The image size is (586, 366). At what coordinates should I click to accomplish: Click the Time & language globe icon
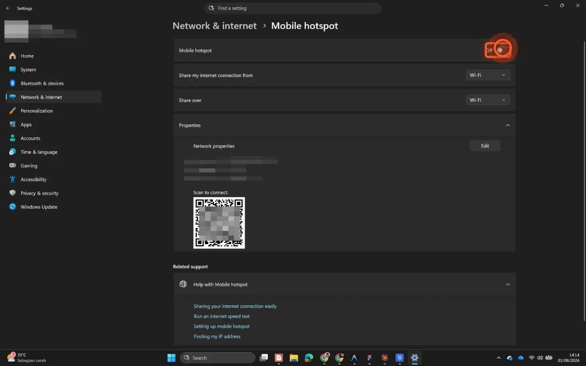pos(12,152)
